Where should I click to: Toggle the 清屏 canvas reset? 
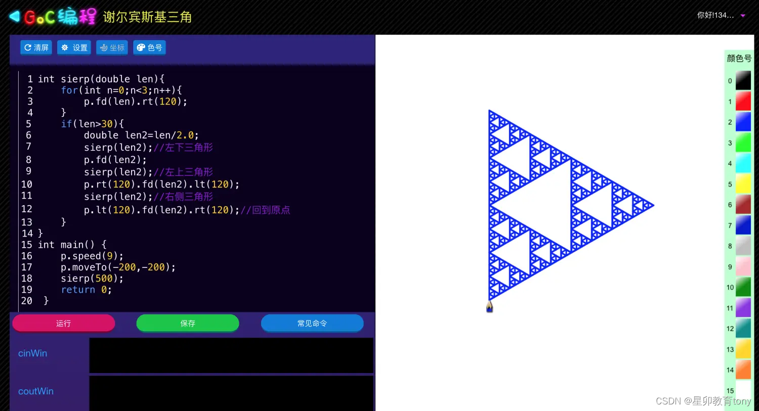36,47
